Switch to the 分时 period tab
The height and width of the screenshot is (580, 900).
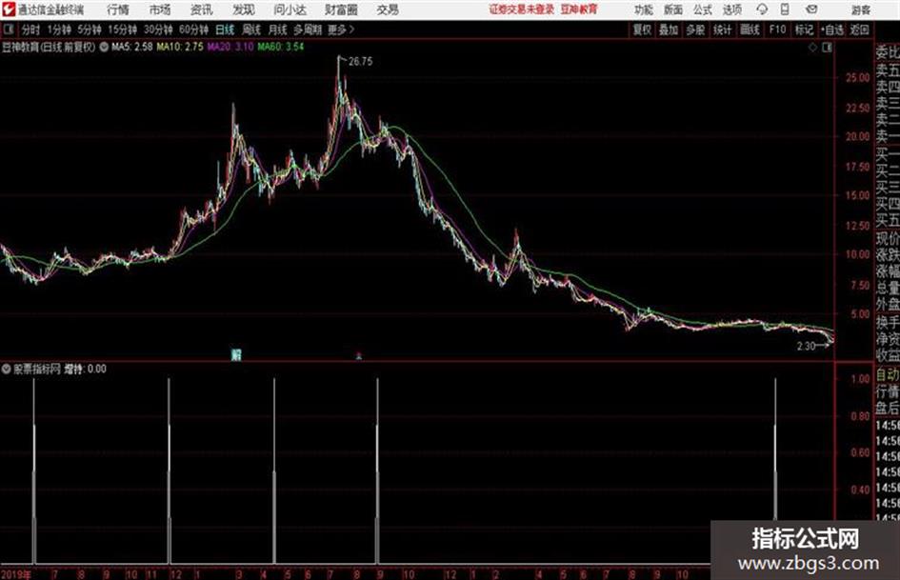coord(31,30)
